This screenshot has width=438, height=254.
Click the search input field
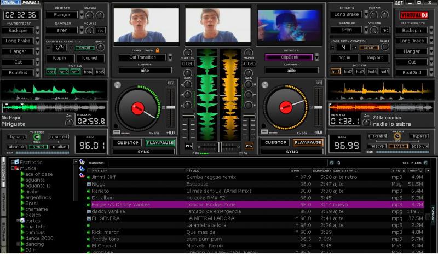click(217, 163)
